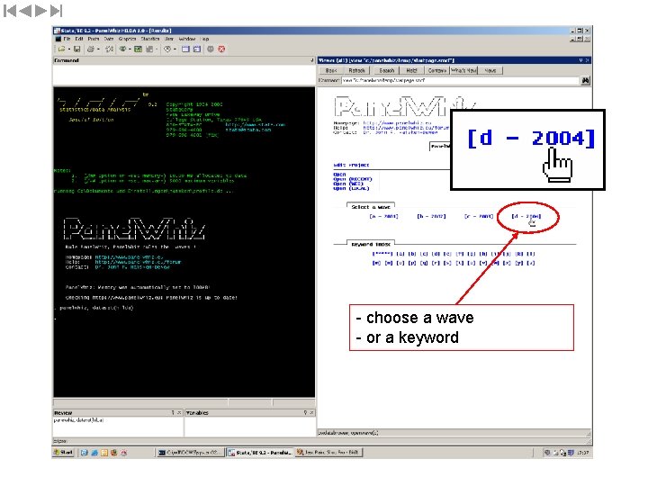Viewport: 648px width, 486px height.
Task: Click What's New button in Viewer
Action: pyautogui.click(x=463, y=71)
